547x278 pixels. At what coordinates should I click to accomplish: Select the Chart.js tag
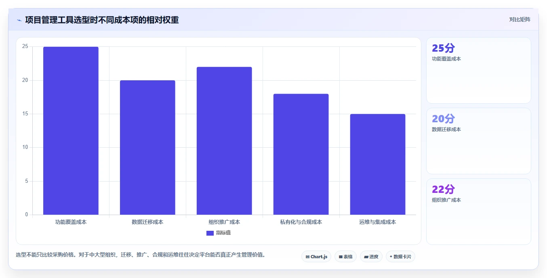click(316, 257)
